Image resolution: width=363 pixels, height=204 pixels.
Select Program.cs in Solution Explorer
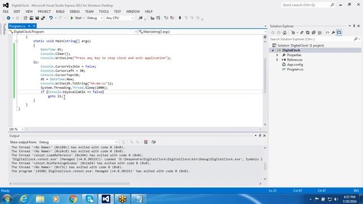(295, 69)
